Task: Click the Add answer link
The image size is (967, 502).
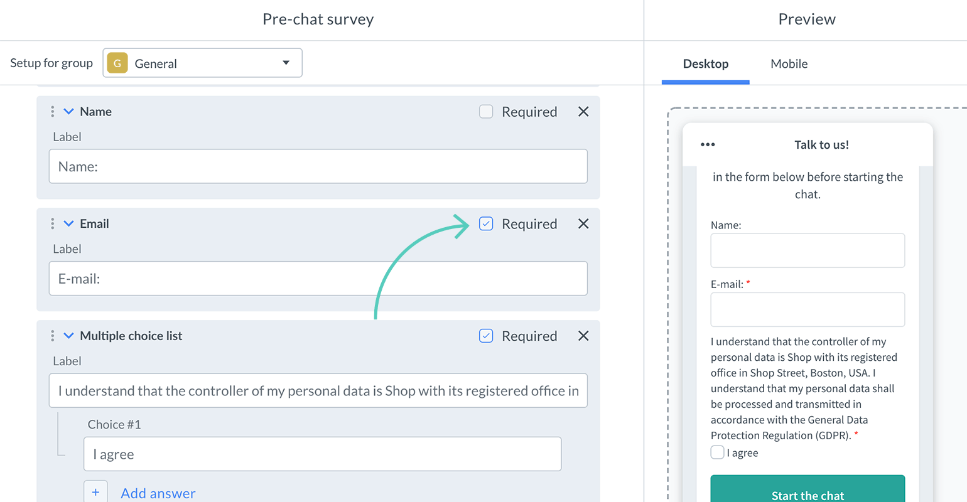Action: click(x=158, y=493)
